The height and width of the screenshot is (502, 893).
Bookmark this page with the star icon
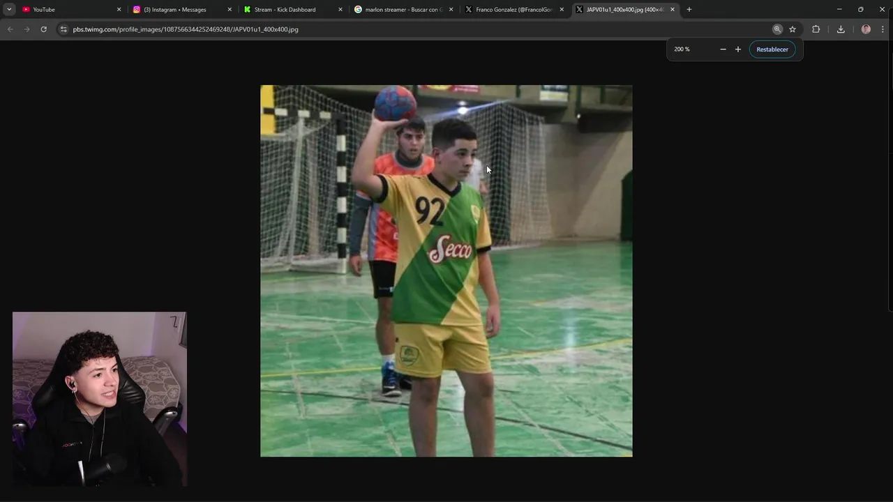coord(793,29)
